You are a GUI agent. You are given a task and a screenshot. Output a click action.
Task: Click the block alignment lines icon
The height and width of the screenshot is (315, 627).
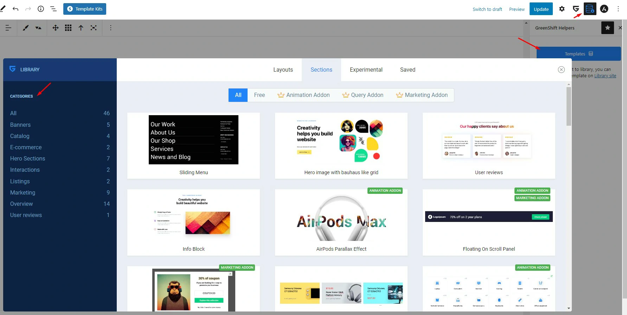point(8,28)
